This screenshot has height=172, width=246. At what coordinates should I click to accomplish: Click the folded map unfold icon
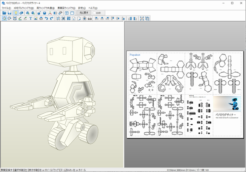[x=58, y=19]
